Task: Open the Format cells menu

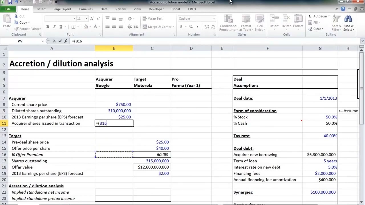Action: pyautogui.click(x=298, y=21)
